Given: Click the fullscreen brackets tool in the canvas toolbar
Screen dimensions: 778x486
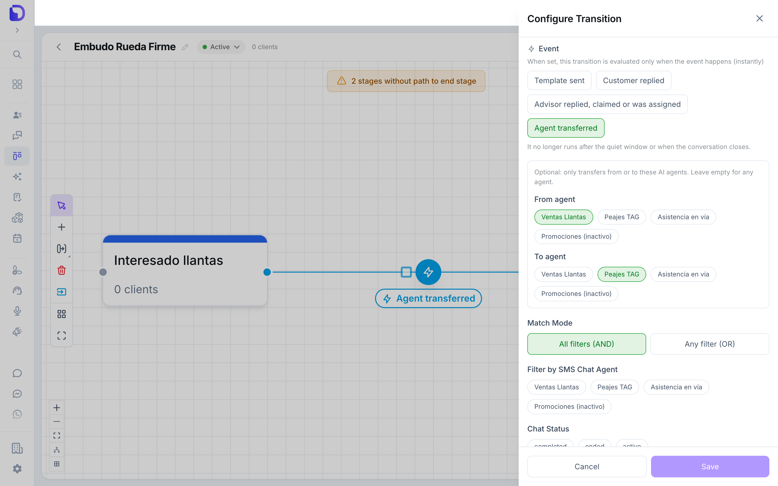Looking at the screenshot, I should pos(61,336).
